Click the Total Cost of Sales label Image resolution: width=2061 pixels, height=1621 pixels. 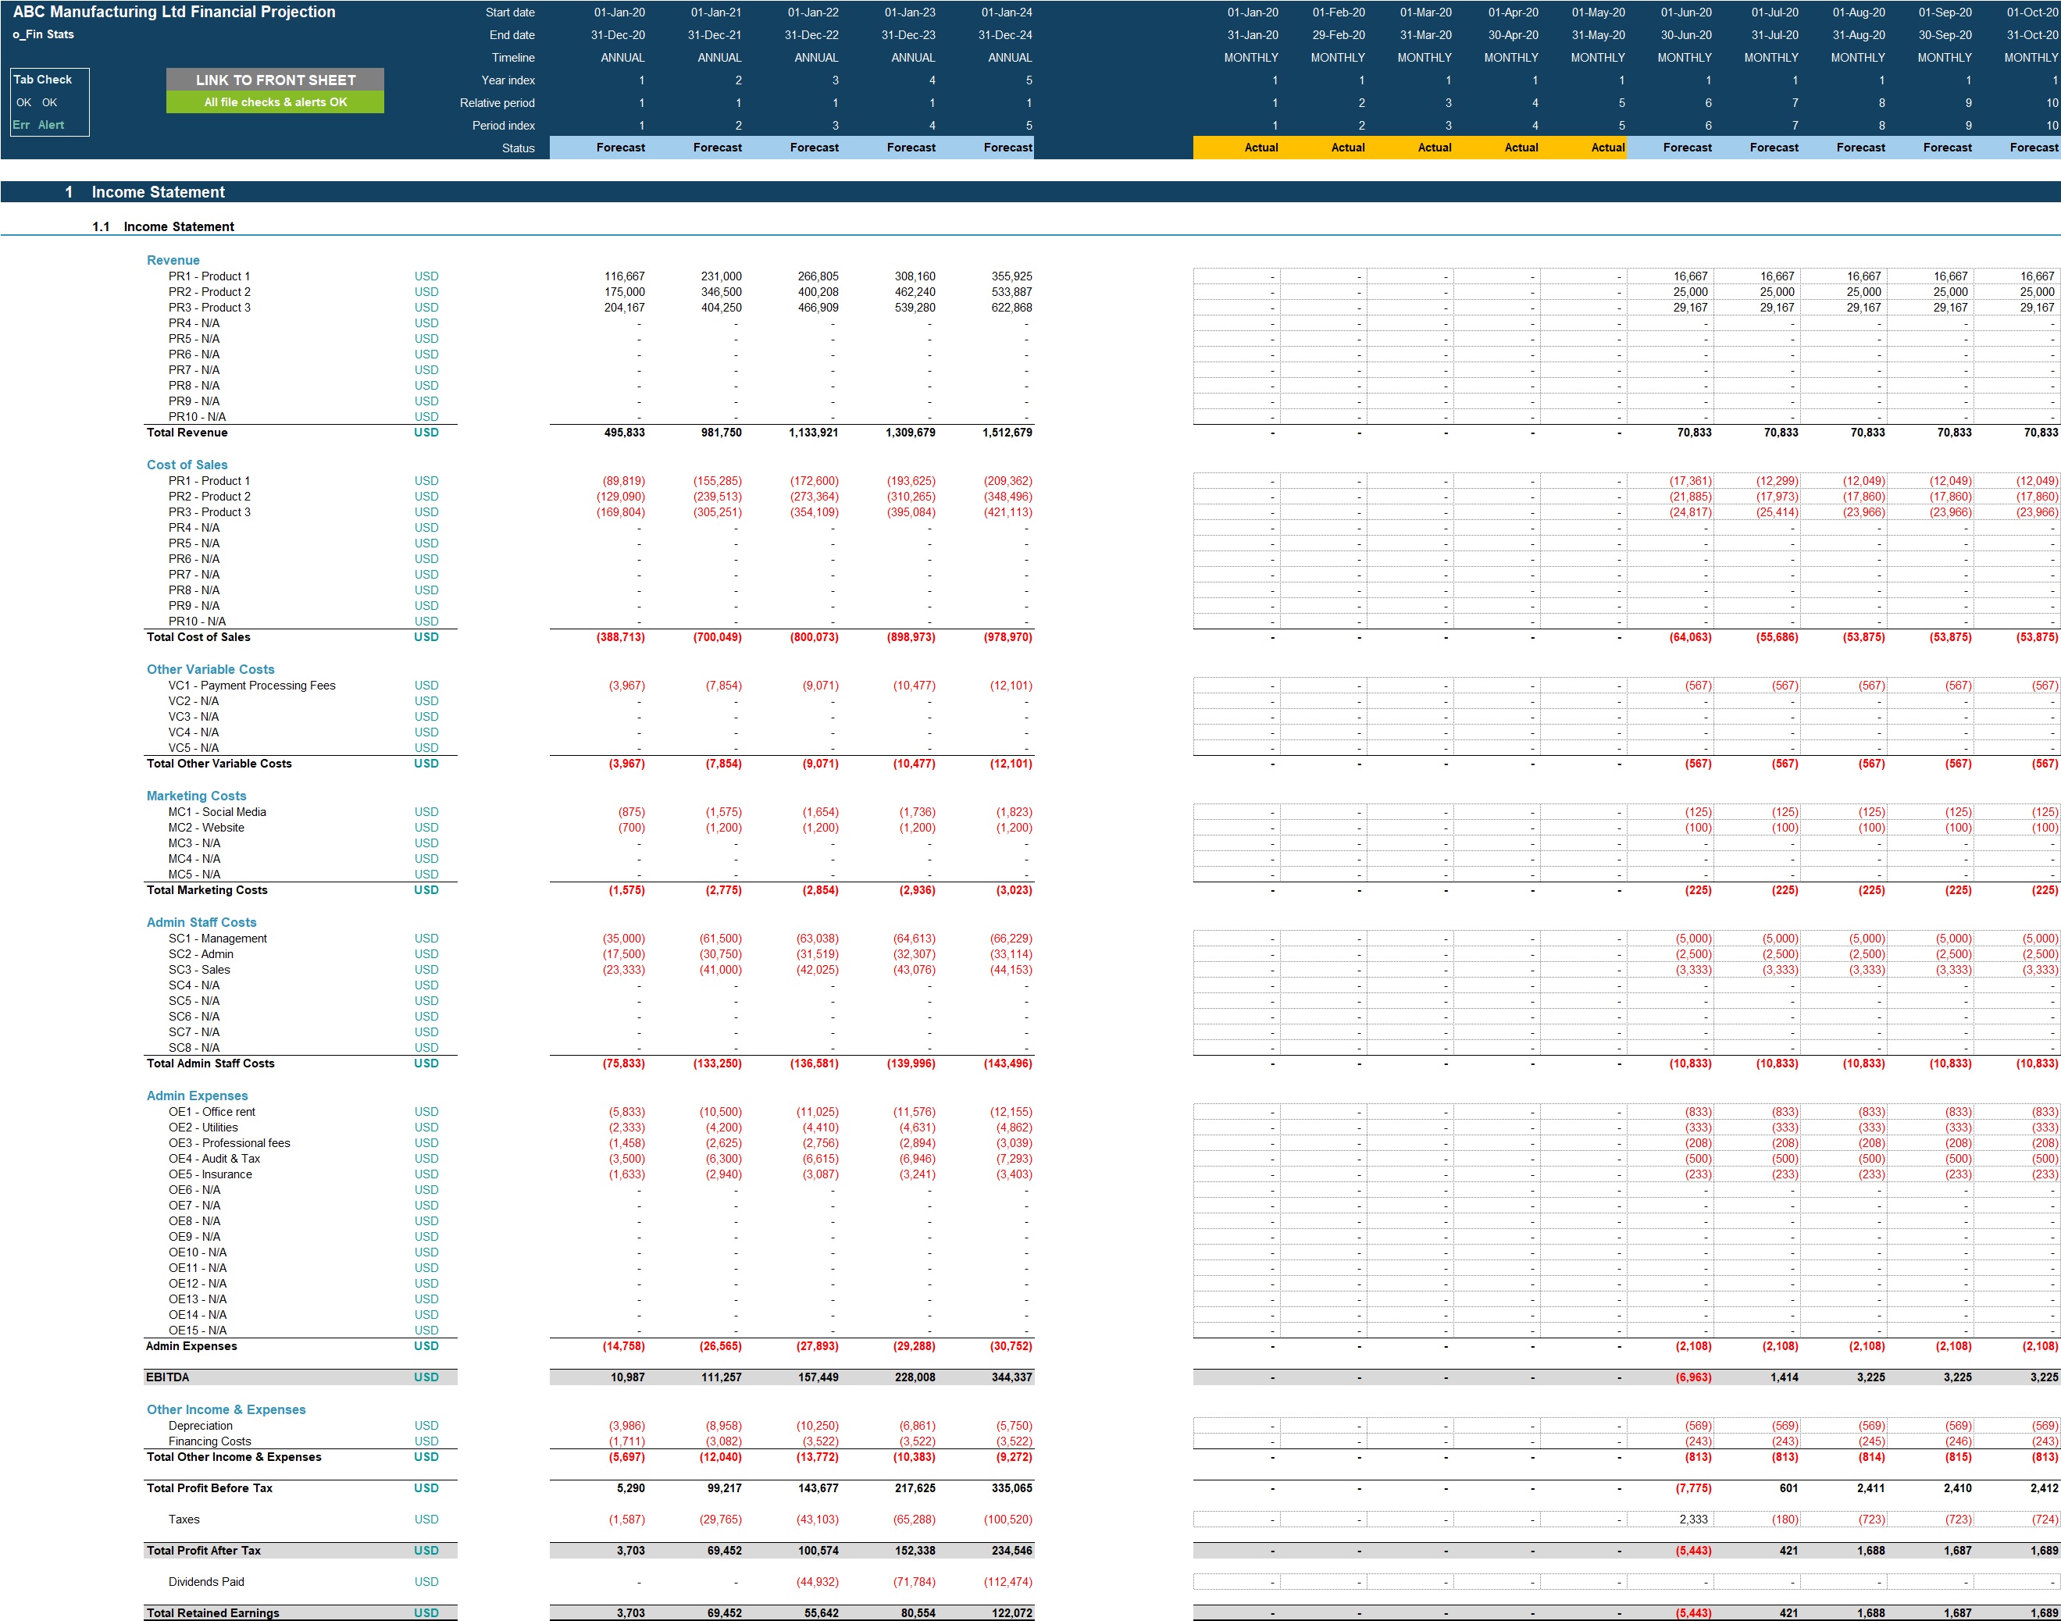[198, 637]
